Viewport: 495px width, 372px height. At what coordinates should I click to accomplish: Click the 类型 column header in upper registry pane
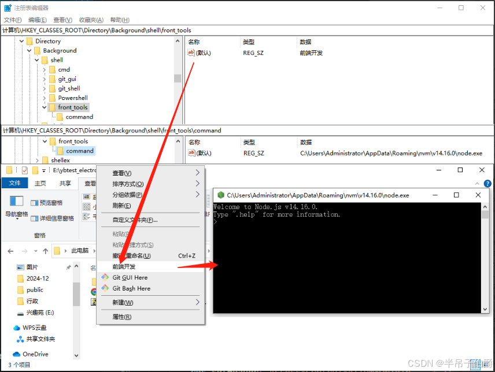tap(249, 42)
